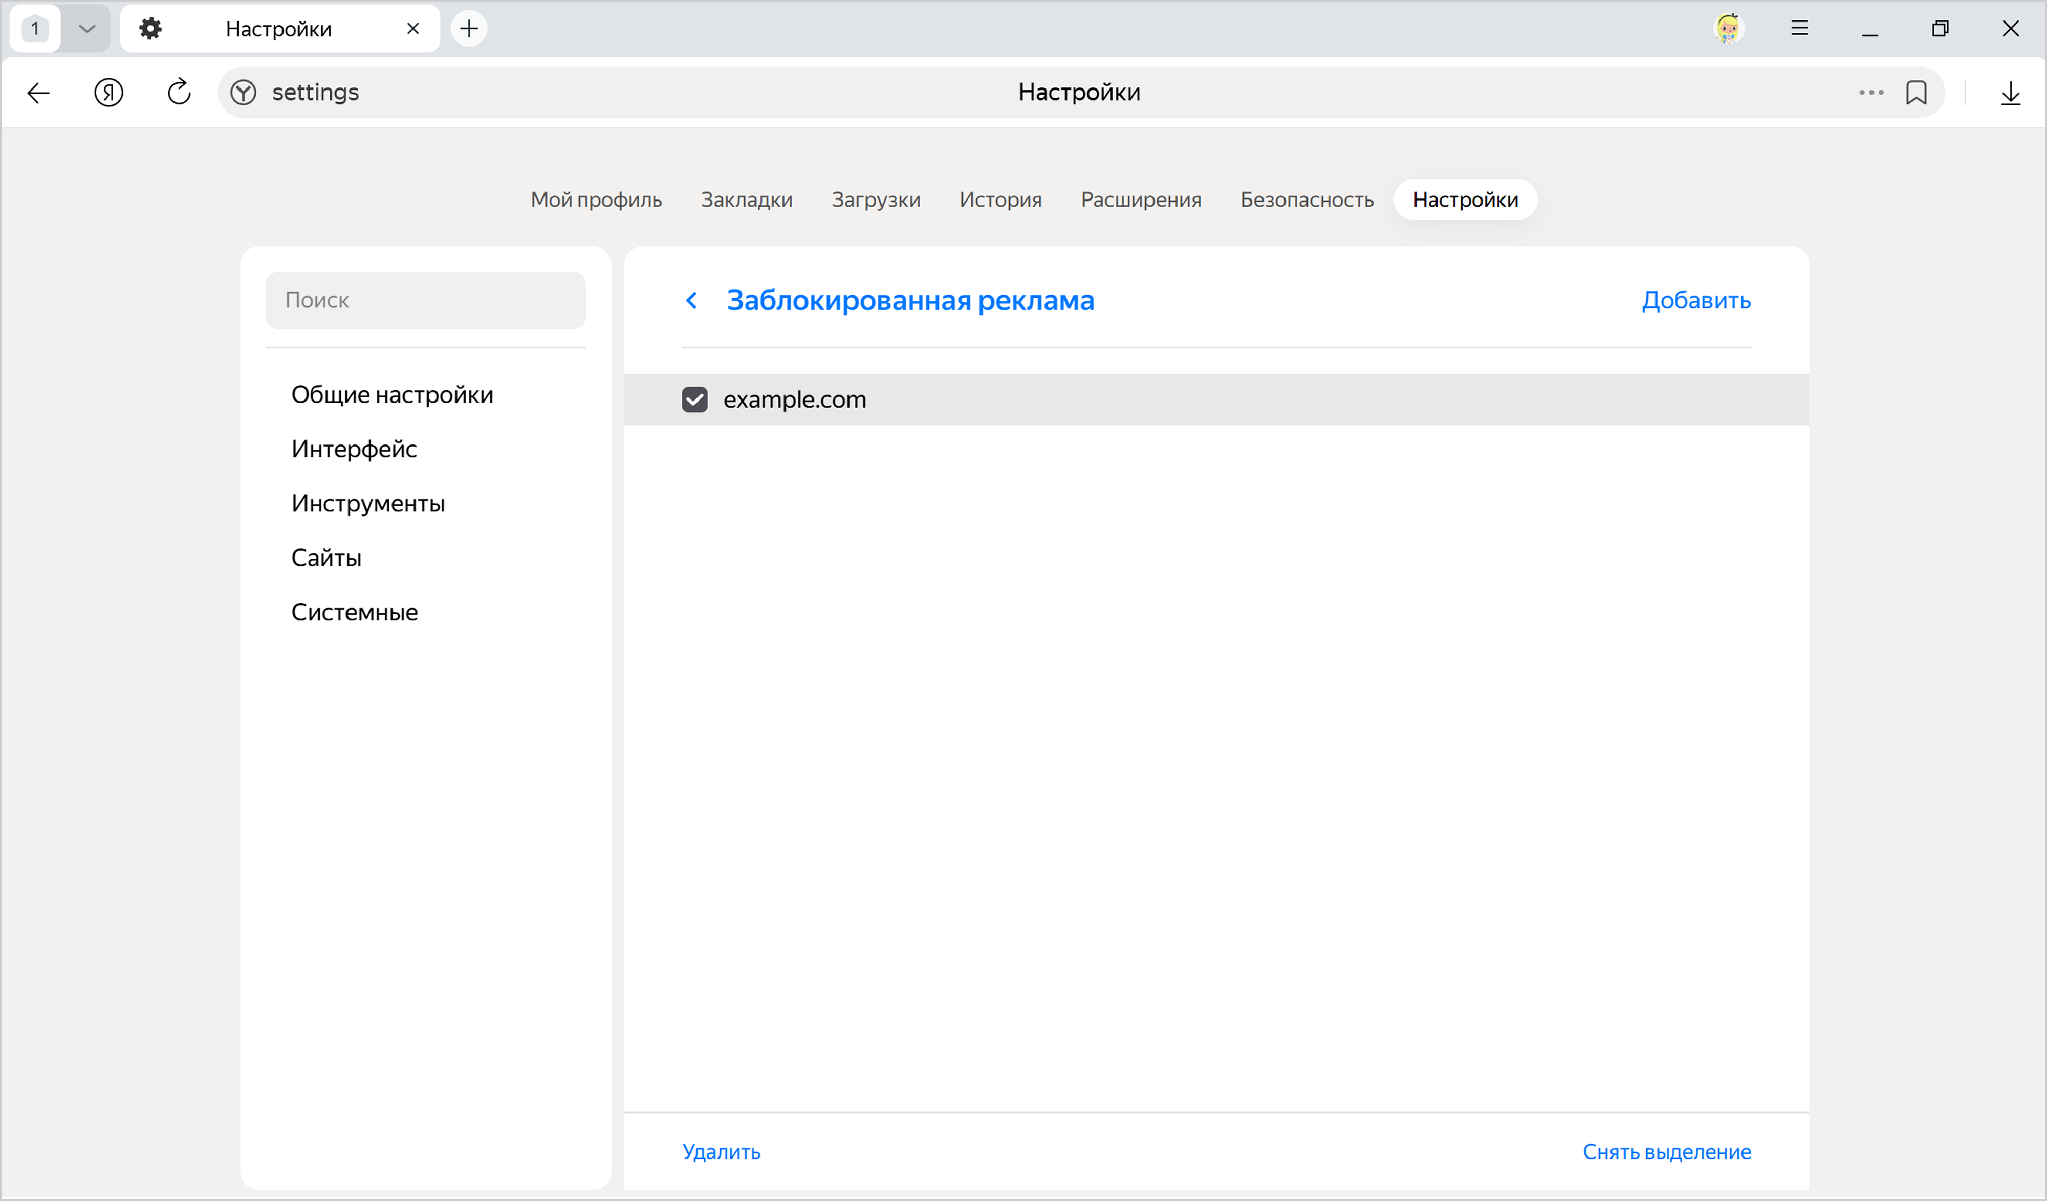The width and height of the screenshot is (2047, 1201).
Task: Click Снять выделение link
Action: pyautogui.click(x=1666, y=1151)
